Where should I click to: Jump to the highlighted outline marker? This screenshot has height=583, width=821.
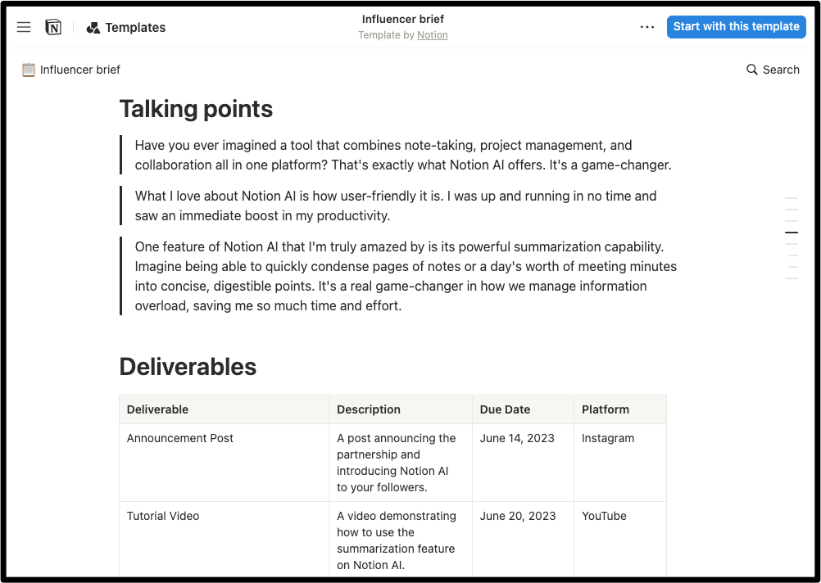click(x=792, y=233)
